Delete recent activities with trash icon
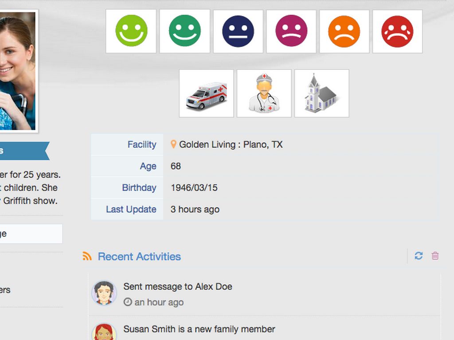The height and width of the screenshot is (340, 454). [x=435, y=256]
